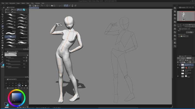This screenshot has width=195, height=109.
Task: Select the Lasso selection tool
Action: click(x=2, y=19)
